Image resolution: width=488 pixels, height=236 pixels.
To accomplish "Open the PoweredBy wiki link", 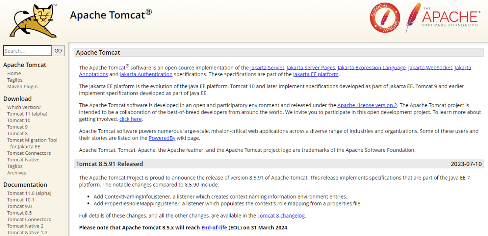I will [x=162, y=138].
